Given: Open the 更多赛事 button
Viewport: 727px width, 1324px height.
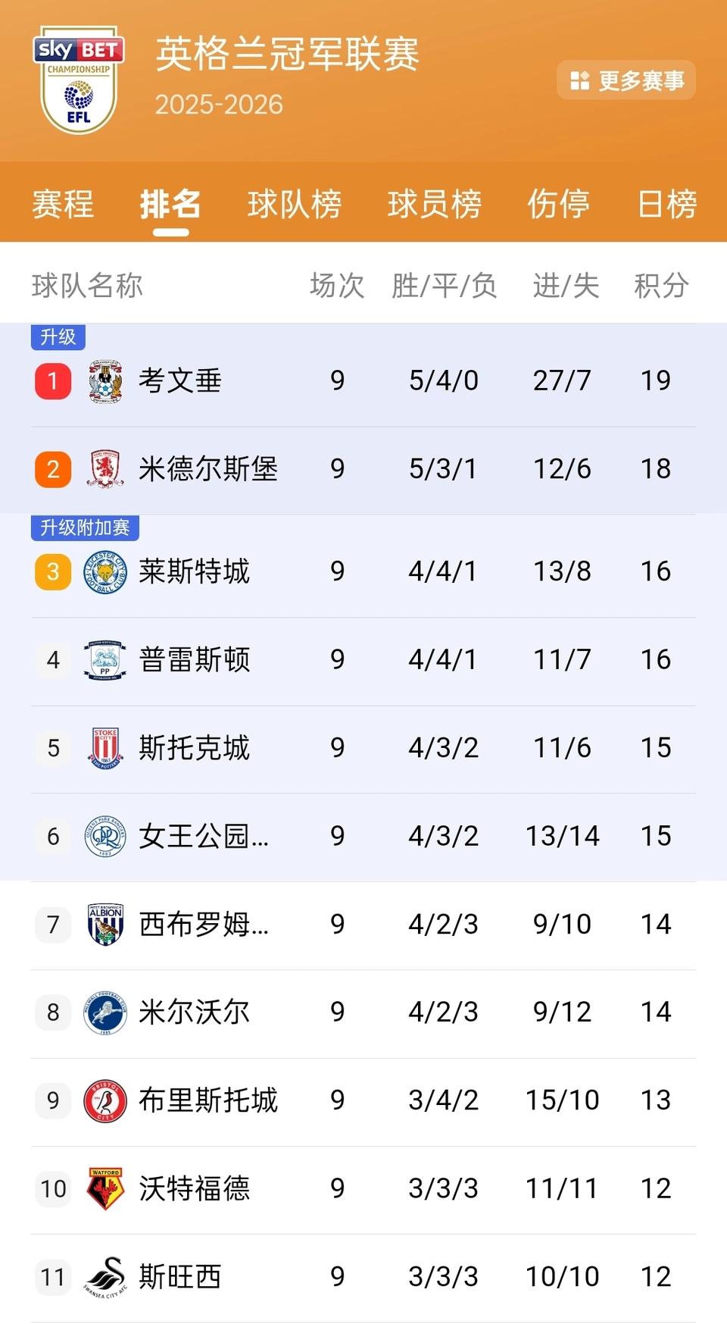Looking at the screenshot, I should pyautogui.click(x=626, y=80).
